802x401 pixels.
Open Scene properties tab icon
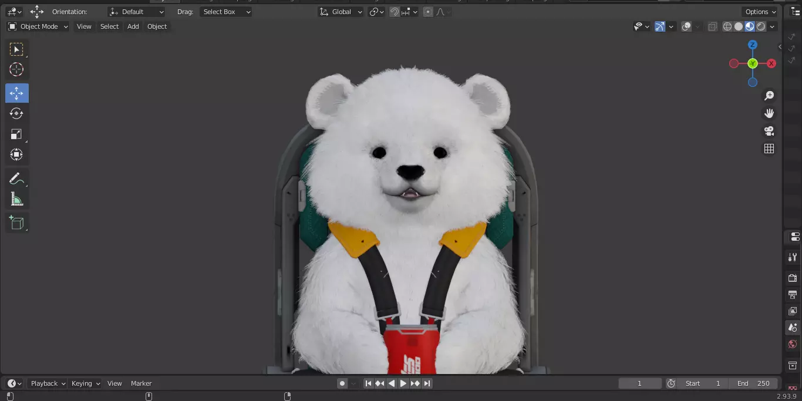pos(793,328)
